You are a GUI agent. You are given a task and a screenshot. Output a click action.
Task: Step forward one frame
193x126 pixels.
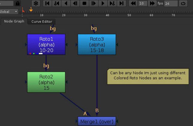click(x=94, y=4)
